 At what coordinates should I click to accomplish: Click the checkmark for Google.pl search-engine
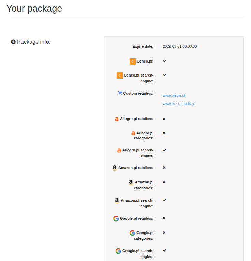[x=164, y=250]
